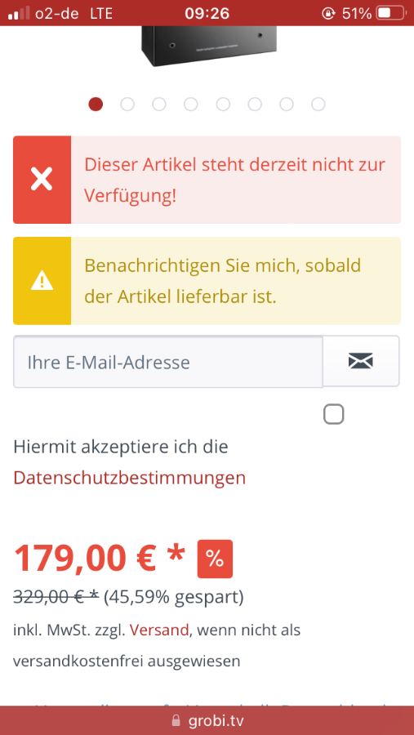Focus the Ihre E-Mail-Adresse field
Image resolution: width=414 pixels, height=735 pixels.
click(168, 362)
